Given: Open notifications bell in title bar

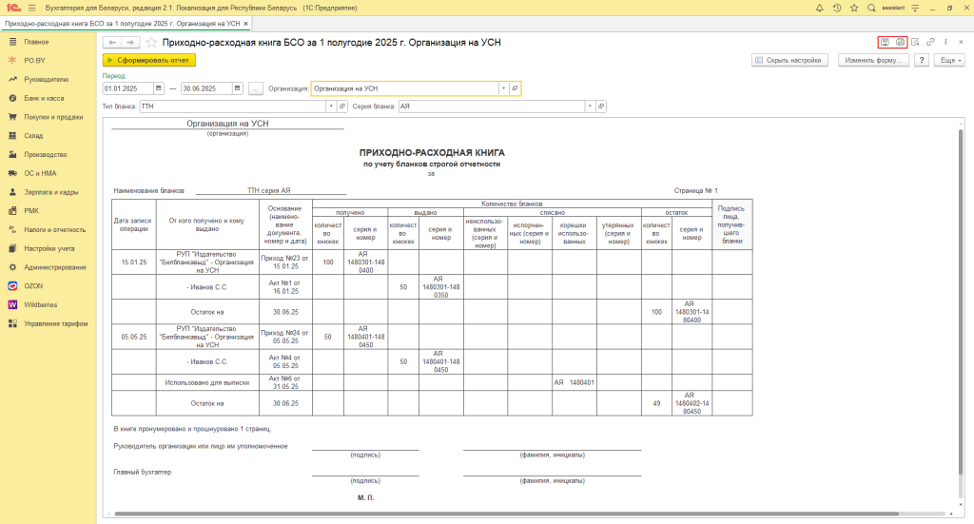Looking at the screenshot, I should click(x=819, y=8).
